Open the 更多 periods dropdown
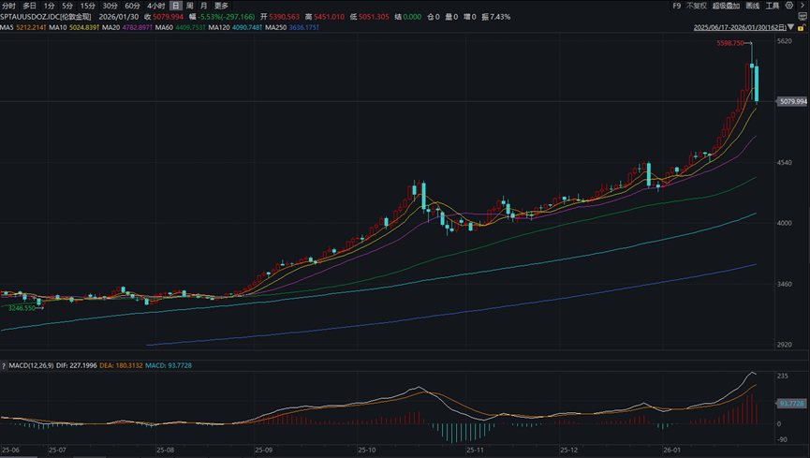Screen dimensions: 810x458 pos(221,6)
